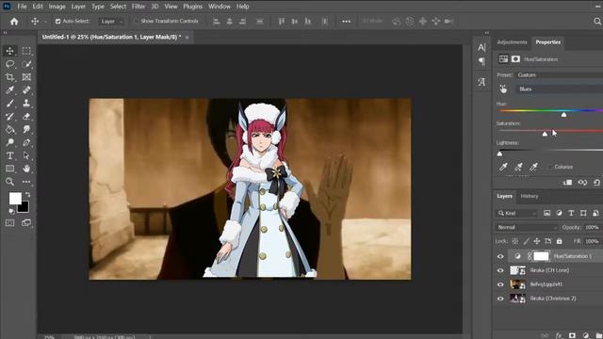
Task: Choose the Rectangle shape tool
Action: 10,169
